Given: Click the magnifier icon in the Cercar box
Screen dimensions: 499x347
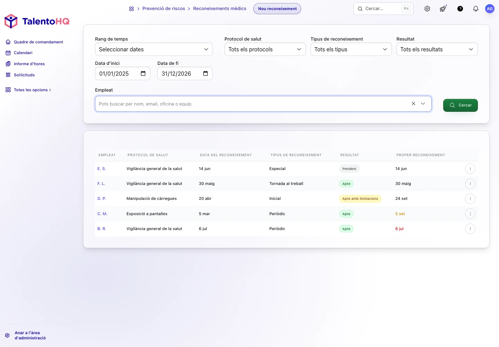Looking at the screenshot, I should pyautogui.click(x=360, y=9).
